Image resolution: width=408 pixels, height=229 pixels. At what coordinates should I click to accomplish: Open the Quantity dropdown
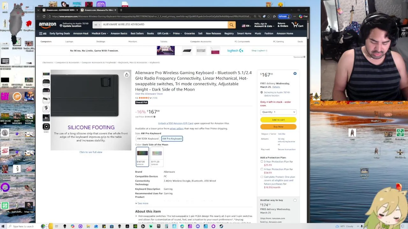[x=278, y=112]
